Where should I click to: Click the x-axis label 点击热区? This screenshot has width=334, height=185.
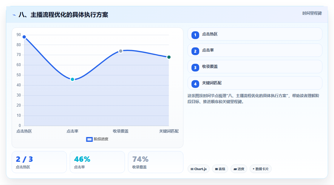click(x=24, y=131)
